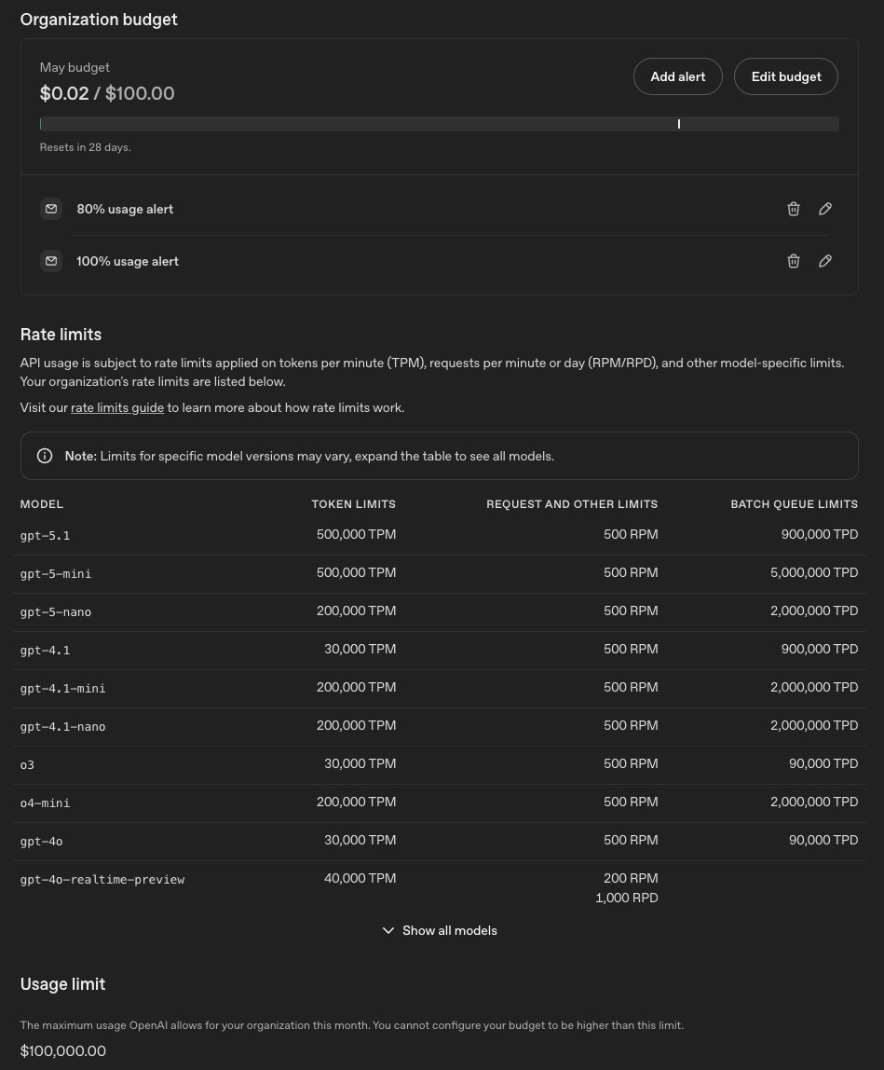Click the May budget label
The image size is (884, 1070).
point(75,67)
